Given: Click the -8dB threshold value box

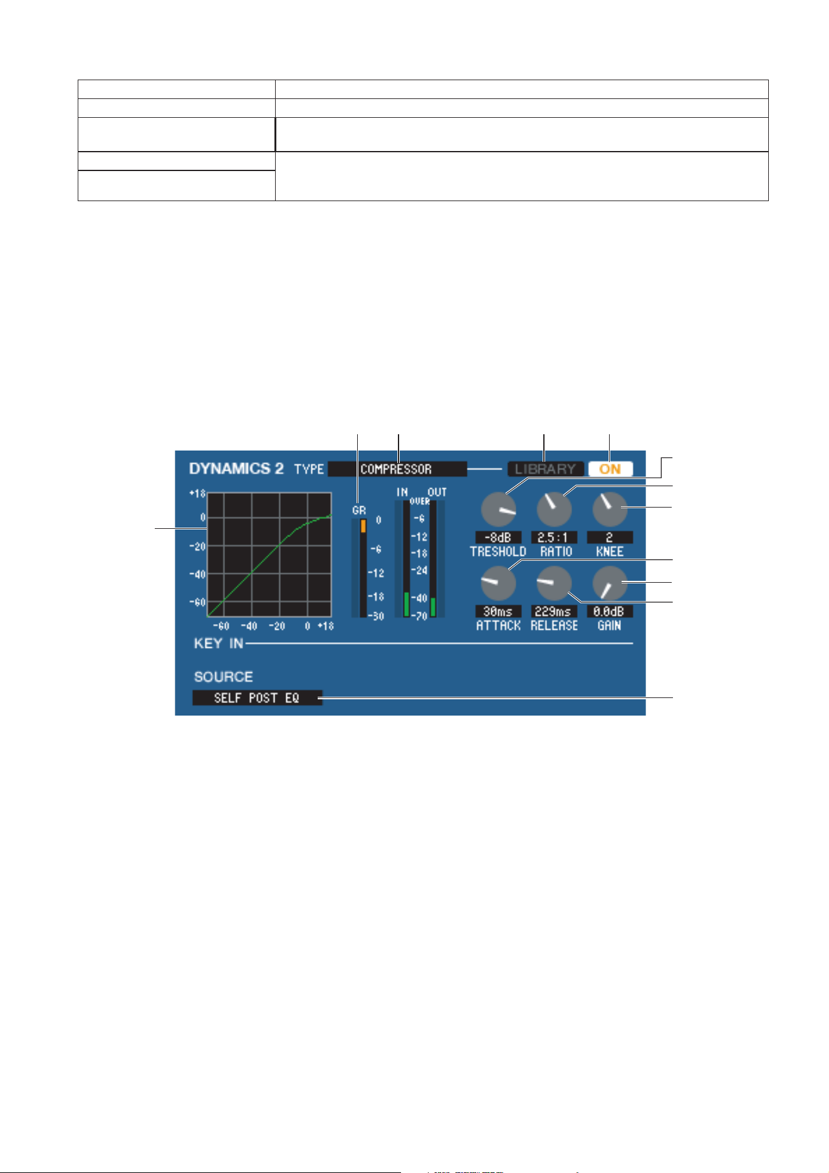Looking at the screenshot, I should tap(498, 538).
